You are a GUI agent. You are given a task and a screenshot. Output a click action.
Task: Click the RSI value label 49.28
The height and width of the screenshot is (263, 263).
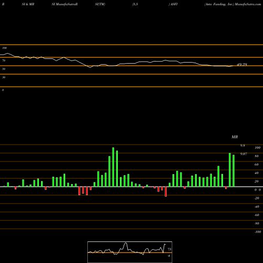[242, 65]
